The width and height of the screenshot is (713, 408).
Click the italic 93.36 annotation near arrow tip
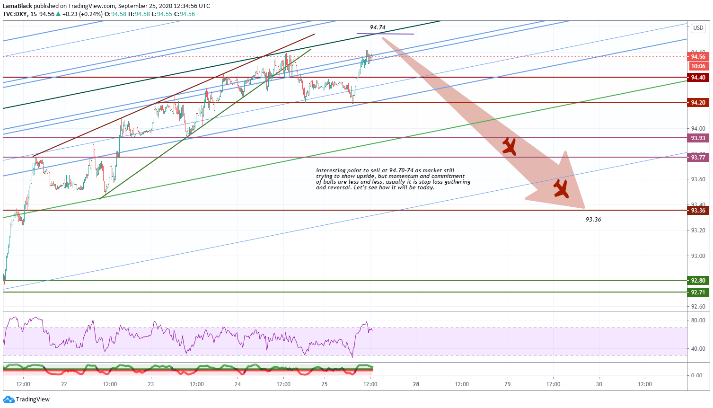click(x=593, y=220)
